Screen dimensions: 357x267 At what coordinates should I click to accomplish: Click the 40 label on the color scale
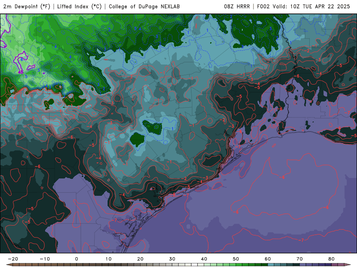pos(204,259)
